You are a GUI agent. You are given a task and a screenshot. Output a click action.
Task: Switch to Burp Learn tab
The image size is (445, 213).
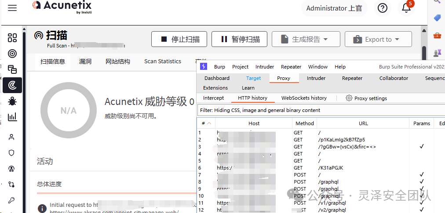pos(248,88)
